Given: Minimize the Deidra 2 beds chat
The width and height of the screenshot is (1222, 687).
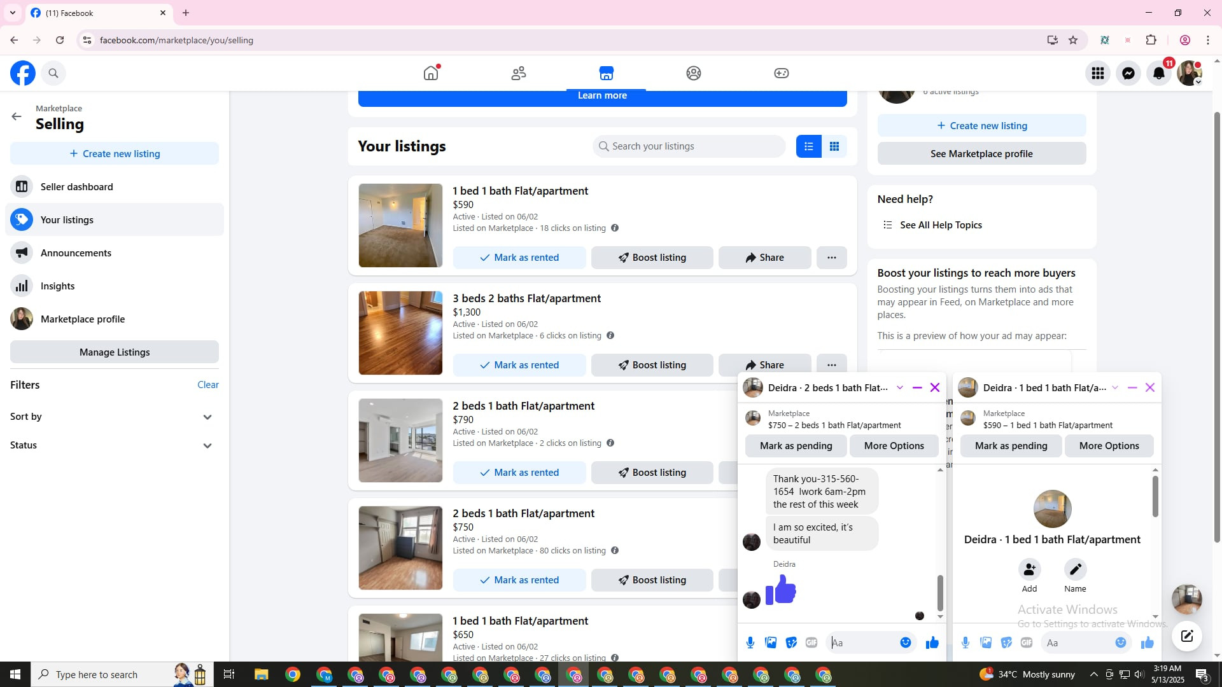Looking at the screenshot, I should click(917, 387).
